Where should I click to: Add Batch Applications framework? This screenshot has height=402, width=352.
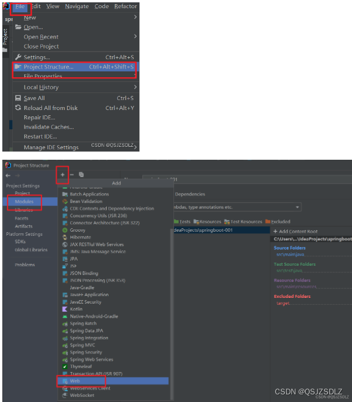point(89,194)
